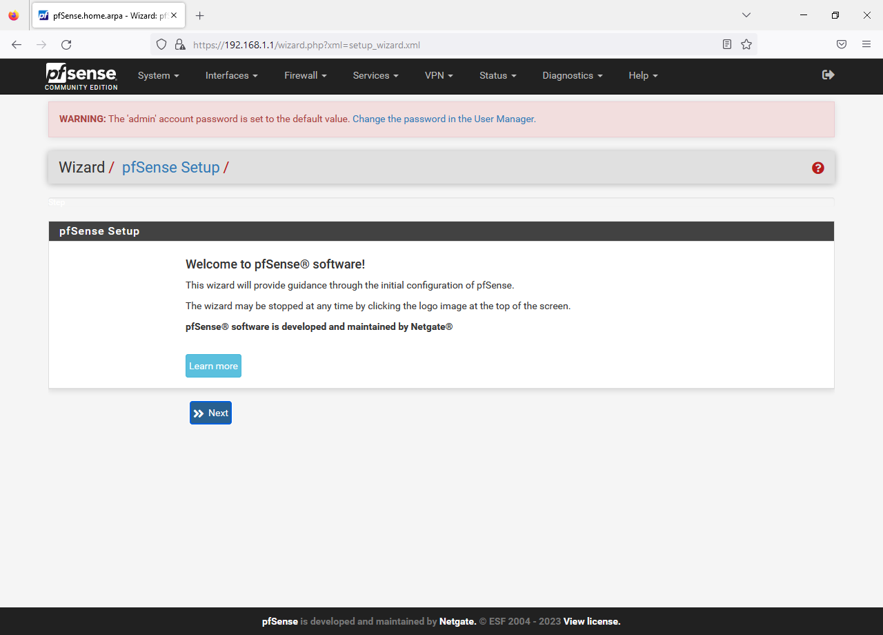Open the Help dropdown menu
The image size is (883, 635).
point(643,76)
